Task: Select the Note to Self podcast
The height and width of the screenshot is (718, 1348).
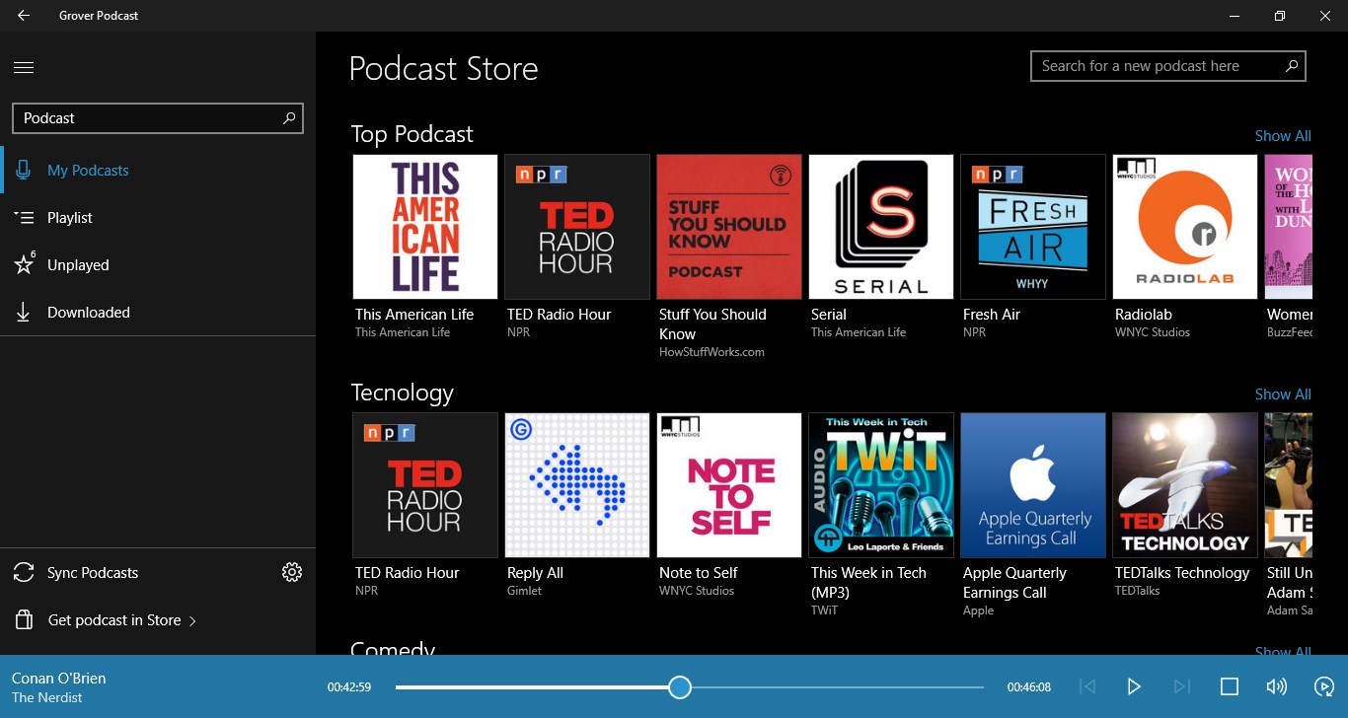Action: point(728,484)
